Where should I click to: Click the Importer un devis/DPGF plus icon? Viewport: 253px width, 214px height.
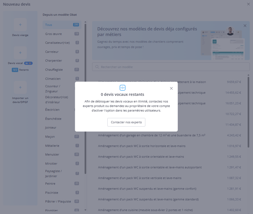point(20,87)
